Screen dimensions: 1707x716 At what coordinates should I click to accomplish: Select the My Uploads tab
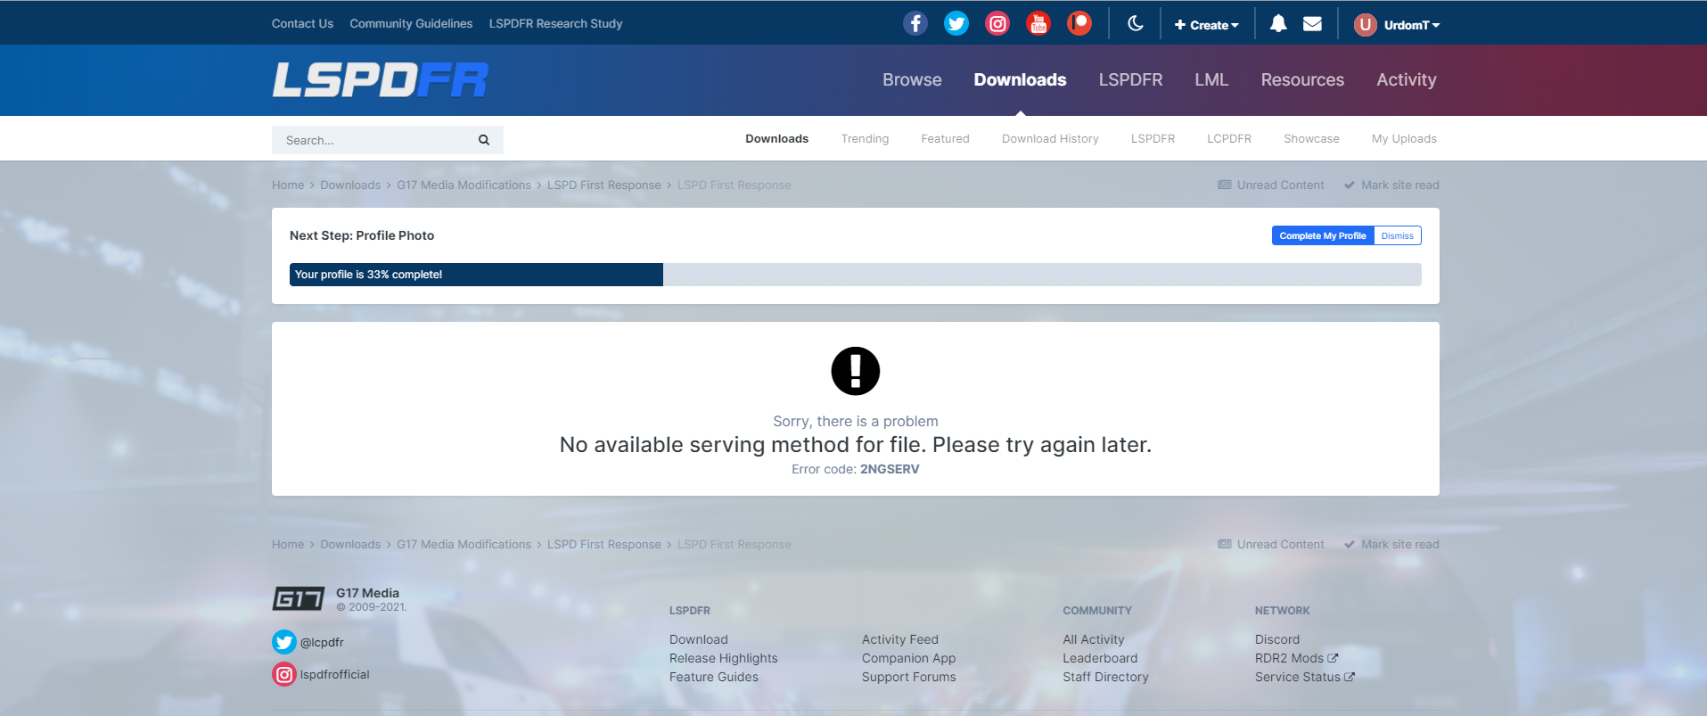point(1404,138)
